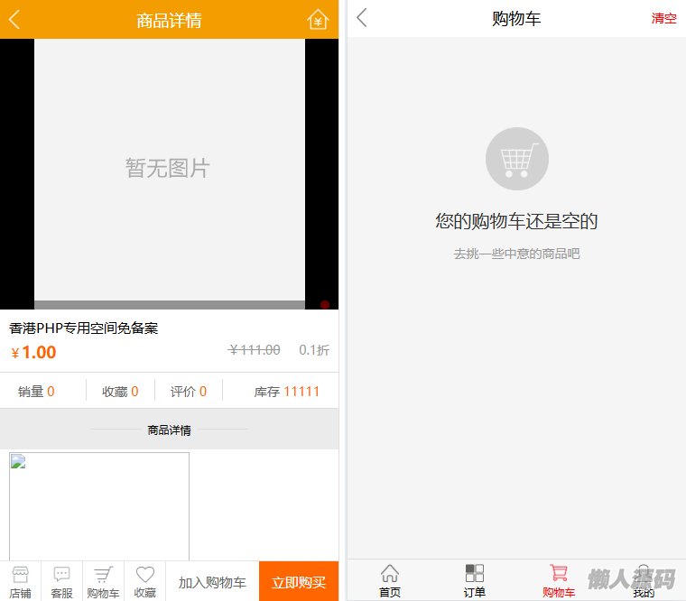
Task: Go back from product detail page
Action: tap(14, 19)
